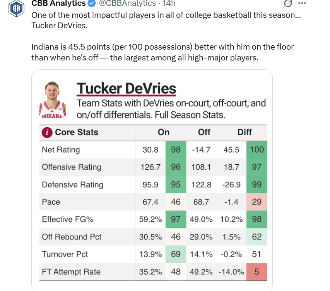Open the Grok slash-circle icon

pos(287,3)
